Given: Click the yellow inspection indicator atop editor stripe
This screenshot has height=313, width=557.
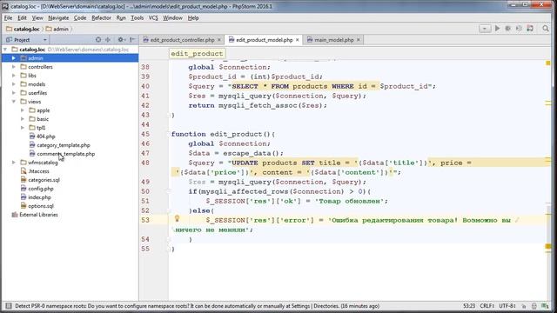Looking at the screenshot, I should click(x=548, y=63).
